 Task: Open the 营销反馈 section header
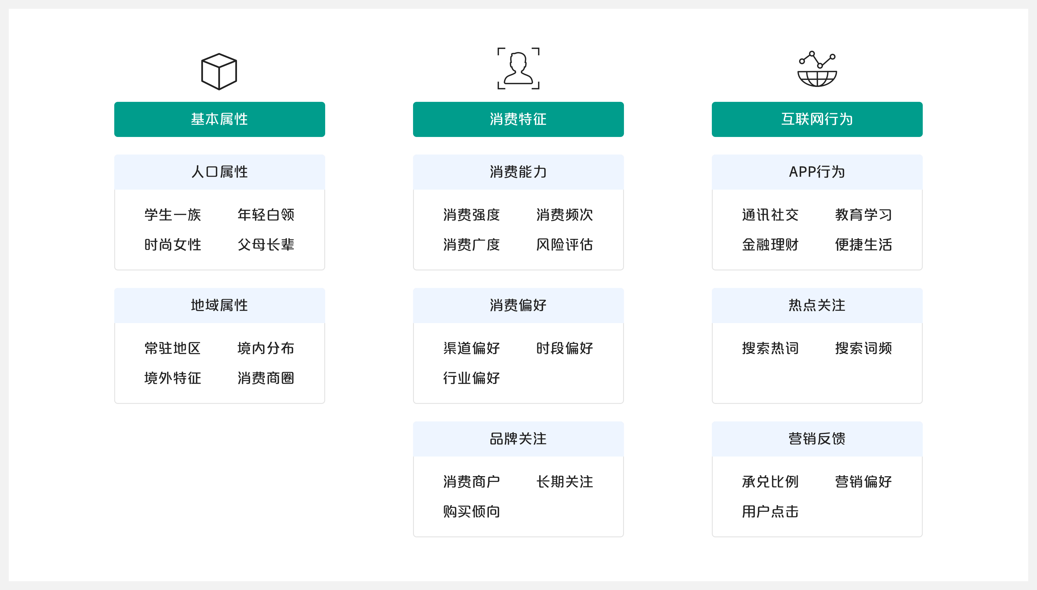click(817, 439)
